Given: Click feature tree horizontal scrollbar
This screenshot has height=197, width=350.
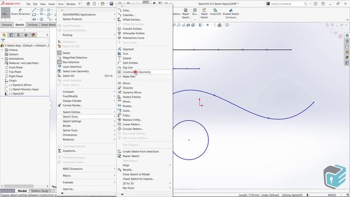Looking at the screenshot, I should [19, 186].
